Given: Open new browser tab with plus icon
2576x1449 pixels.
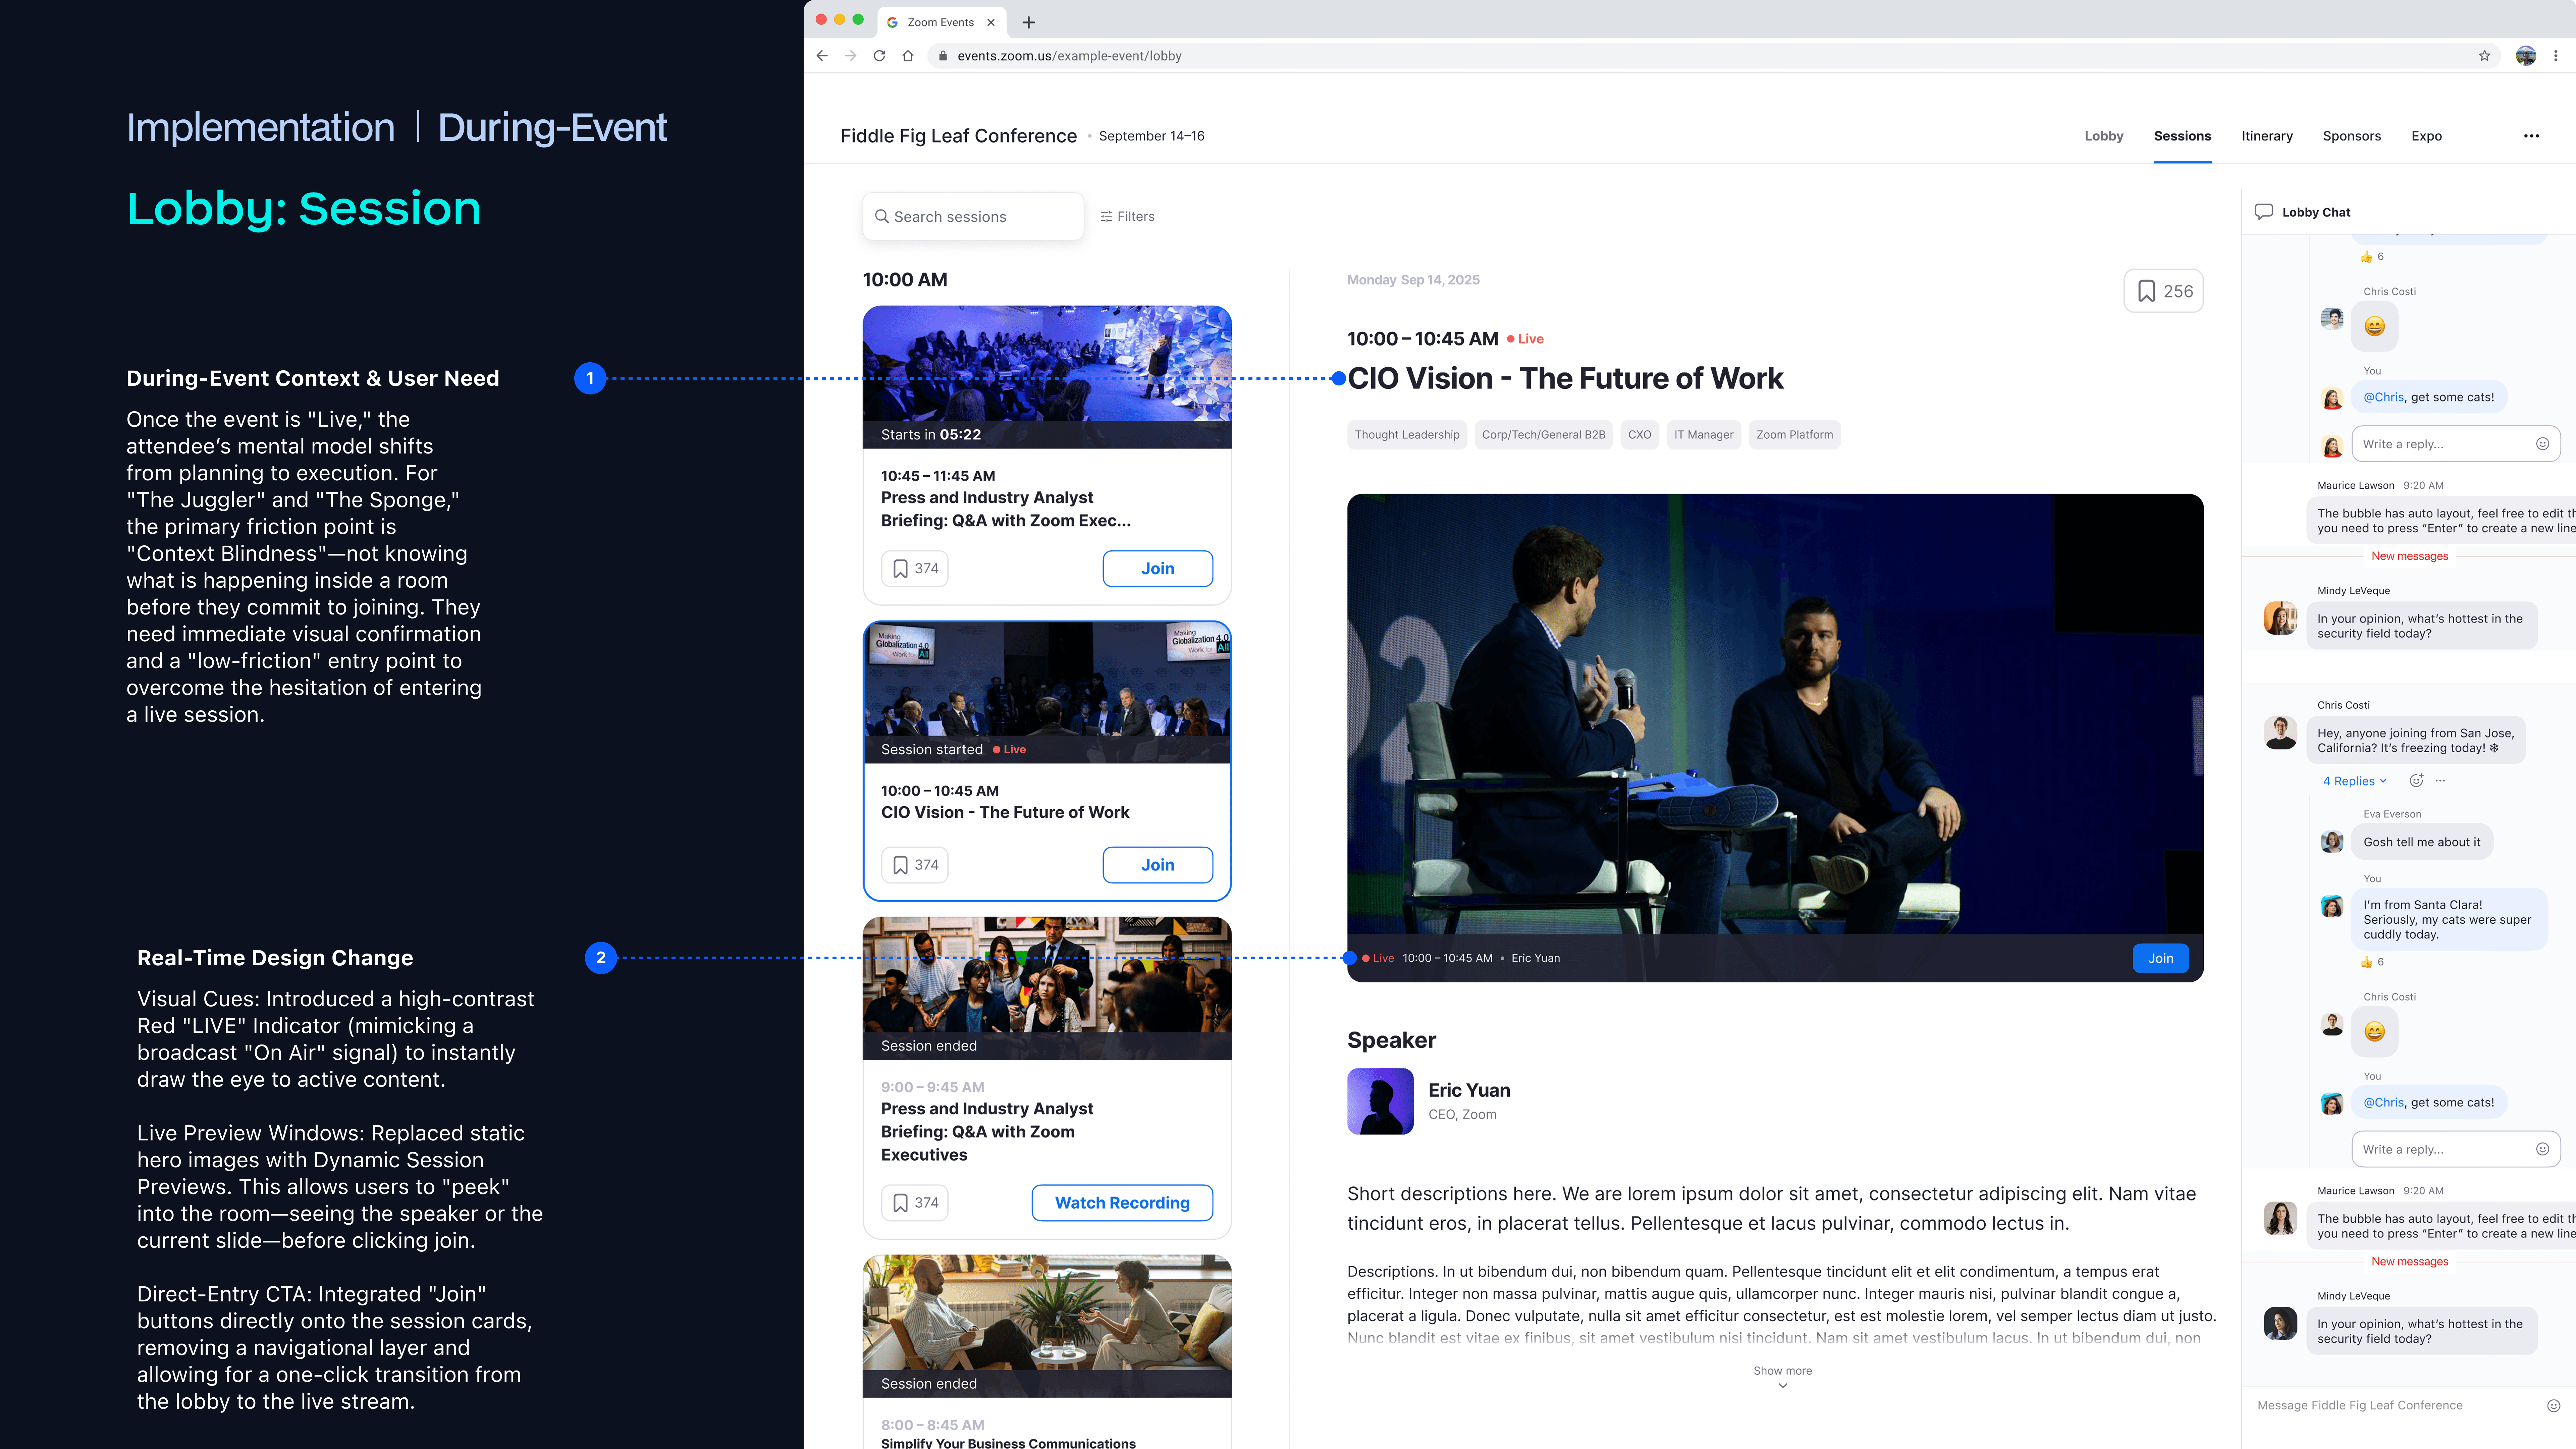Looking at the screenshot, I should 1029,22.
